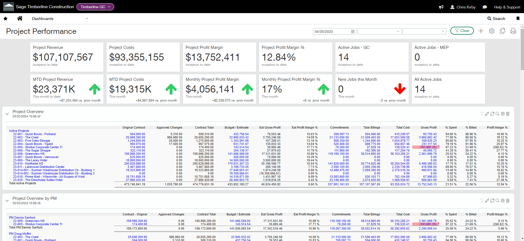The image size is (524, 241).
Task: Click Total Billings value 107,107,567.85
Action: point(370,184)
